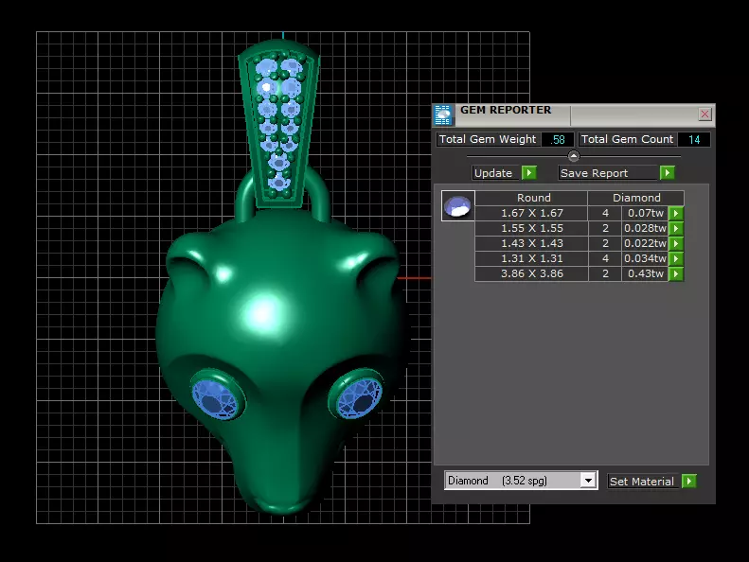Click green arrow for 1.55 X 1.55 row
Screen dimensions: 749x562
(676, 228)
